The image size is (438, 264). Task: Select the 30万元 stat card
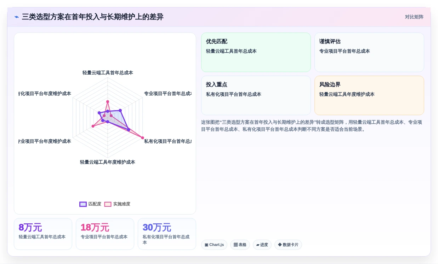167,234
